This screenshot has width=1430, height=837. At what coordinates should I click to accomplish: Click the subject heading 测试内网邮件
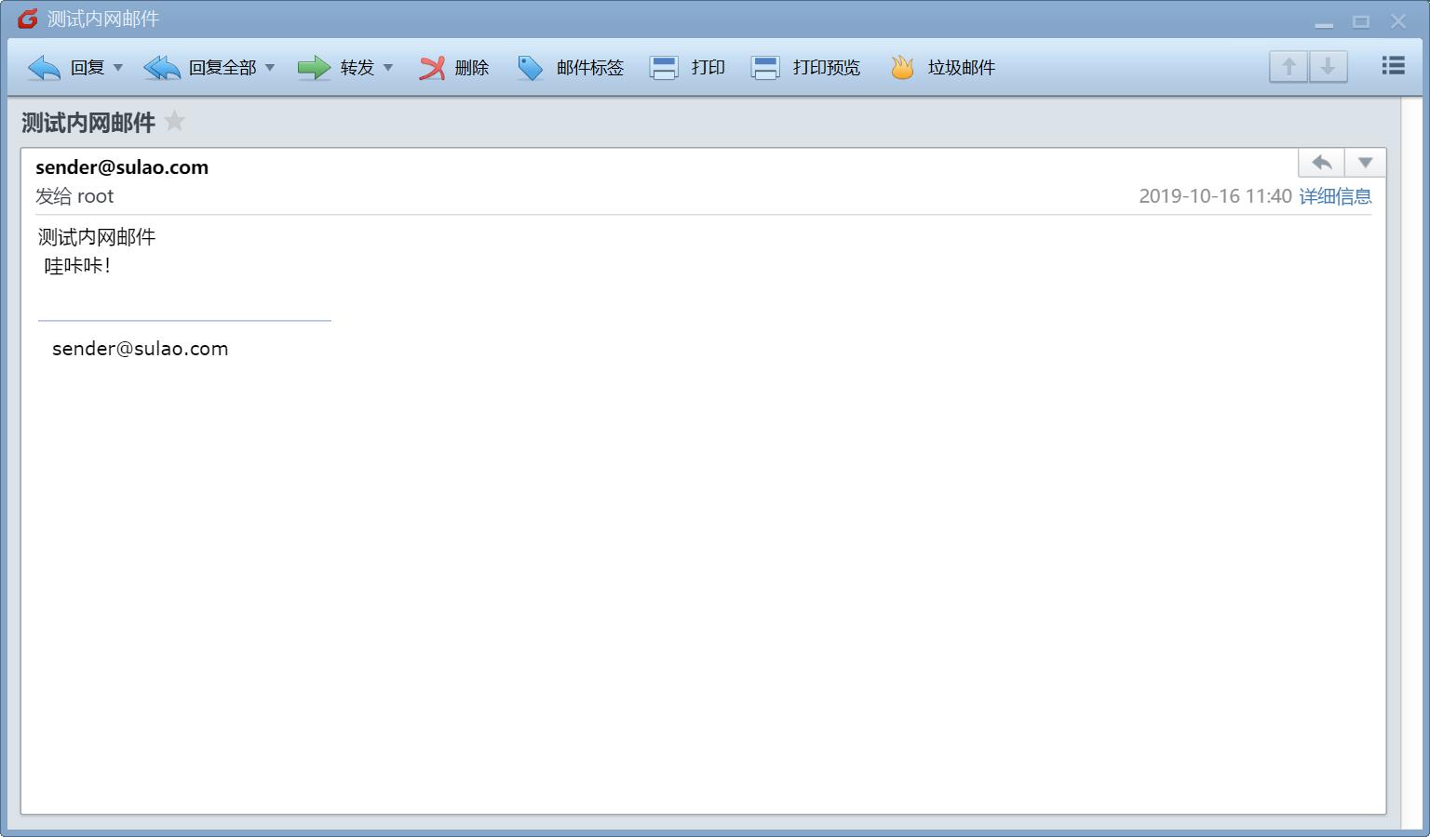pos(88,123)
